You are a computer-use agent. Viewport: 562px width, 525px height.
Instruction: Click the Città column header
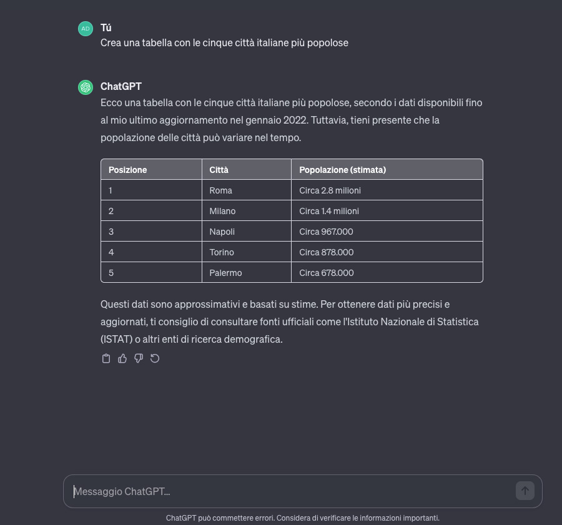pyautogui.click(x=219, y=170)
